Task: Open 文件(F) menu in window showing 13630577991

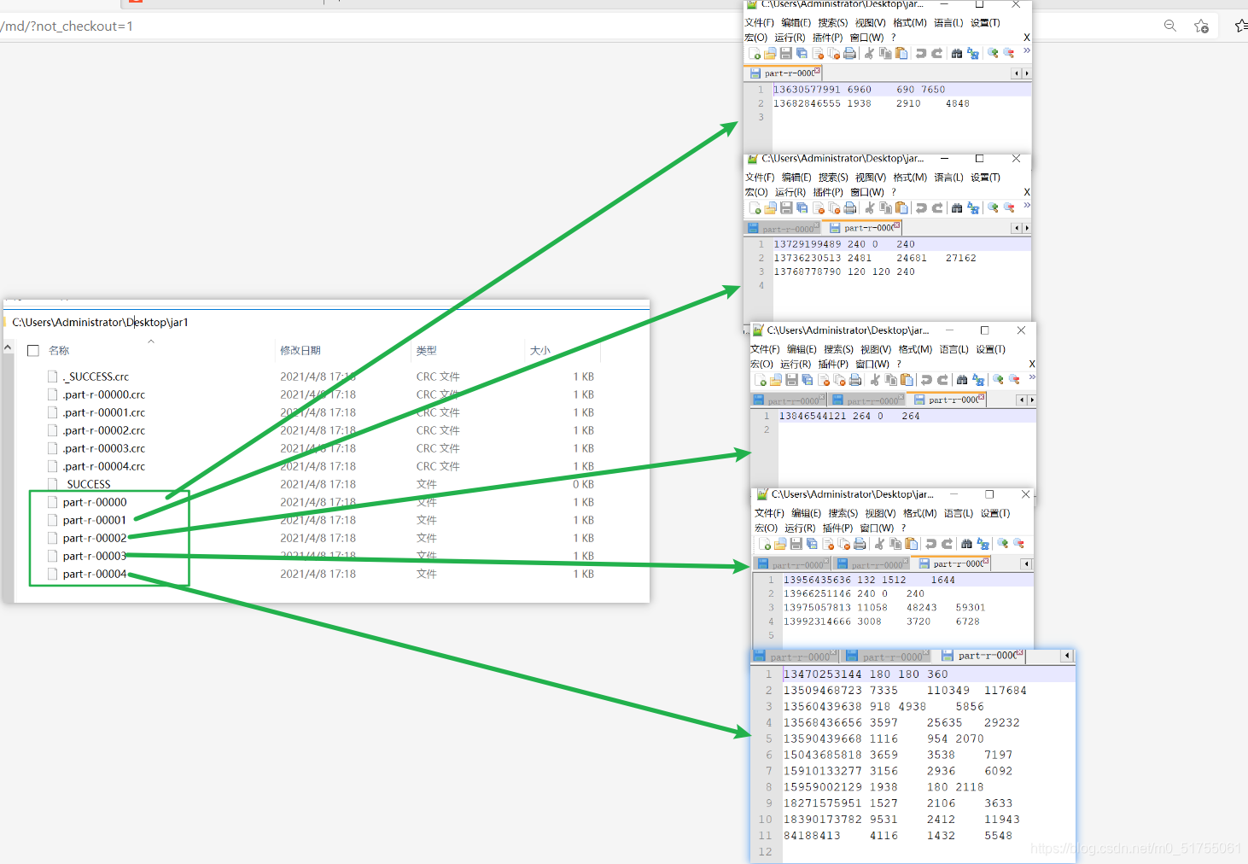Action: [760, 23]
